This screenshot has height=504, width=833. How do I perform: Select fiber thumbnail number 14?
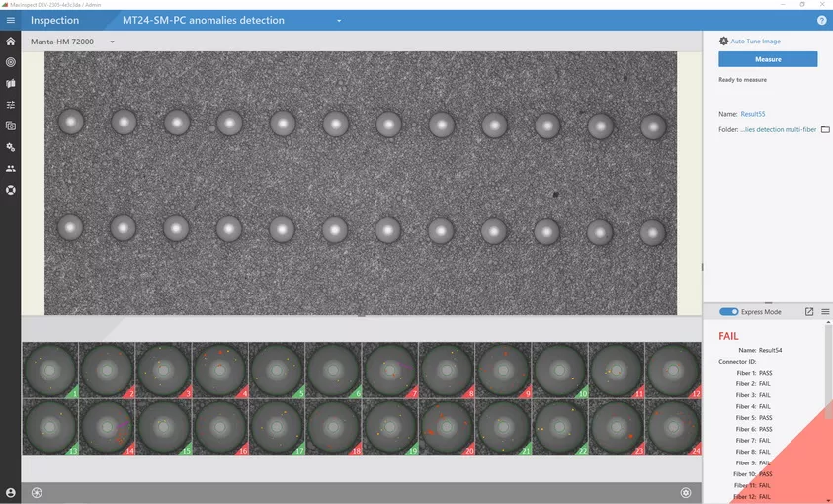107,427
